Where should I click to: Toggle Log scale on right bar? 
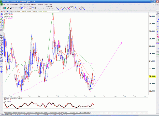click(157, 52)
